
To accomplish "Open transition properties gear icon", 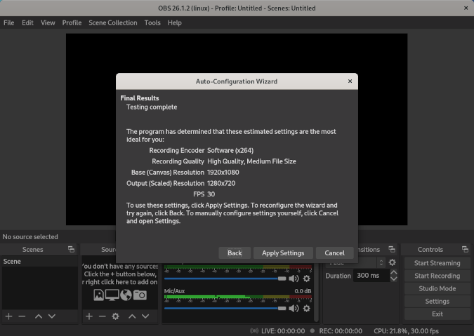I will click(392, 262).
